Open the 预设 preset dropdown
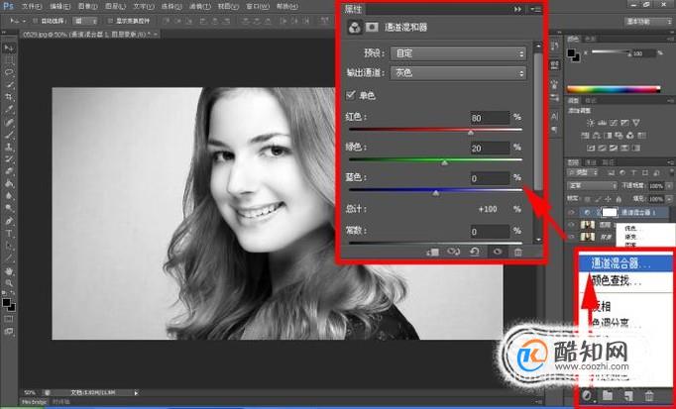The image size is (676, 409). (x=458, y=53)
